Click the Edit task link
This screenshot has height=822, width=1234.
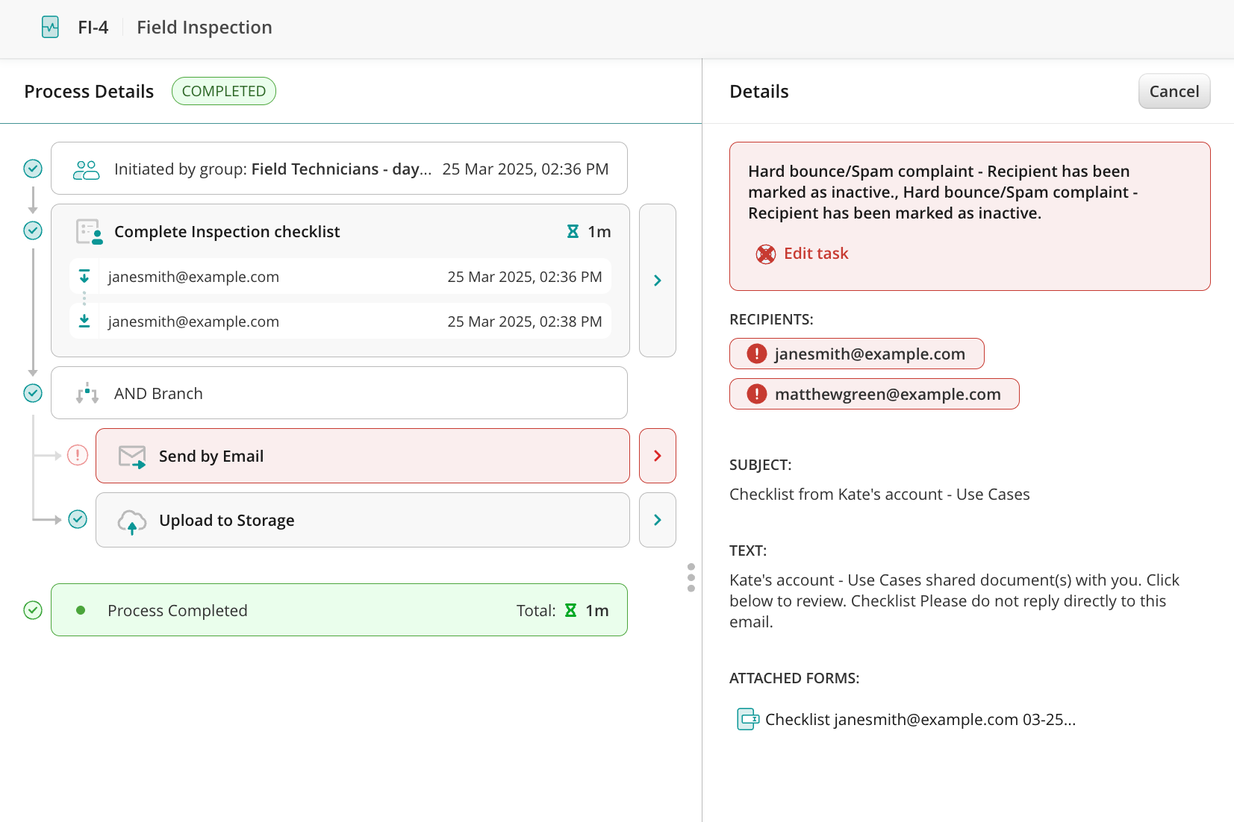(x=815, y=254)
